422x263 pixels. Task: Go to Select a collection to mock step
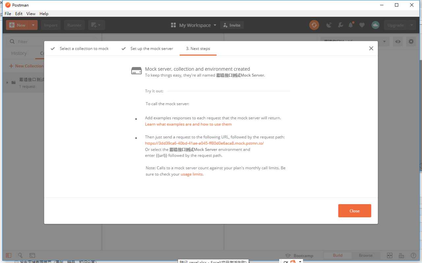[x=79, y=49]
